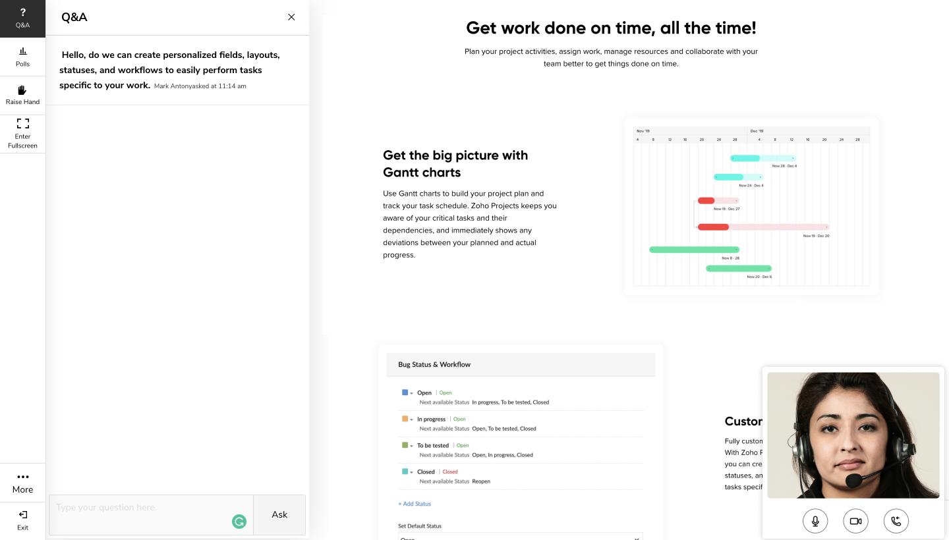Viewport: 949px width, 540px height.
Task: Click 'Get the big picture with Gantt charts' heading
Action: 455,164
